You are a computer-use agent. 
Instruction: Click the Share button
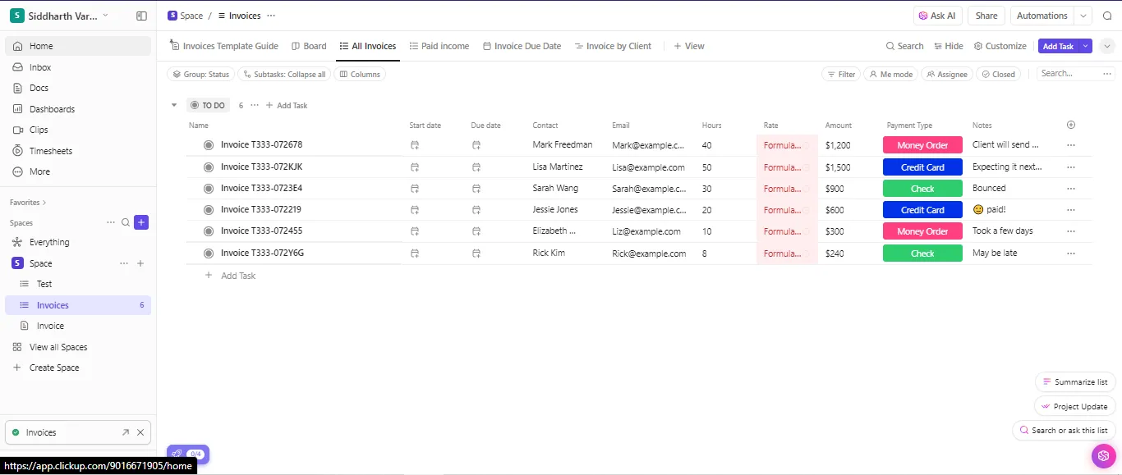tap(986, 16)
